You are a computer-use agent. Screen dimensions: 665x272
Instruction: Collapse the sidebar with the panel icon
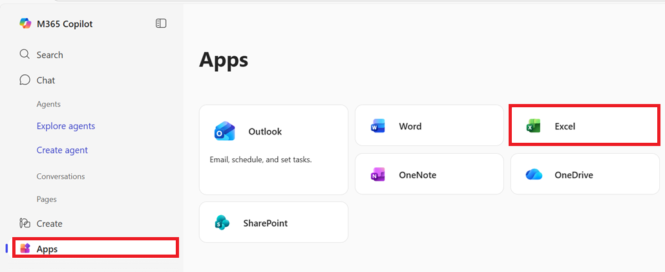[x=161, y=23]
